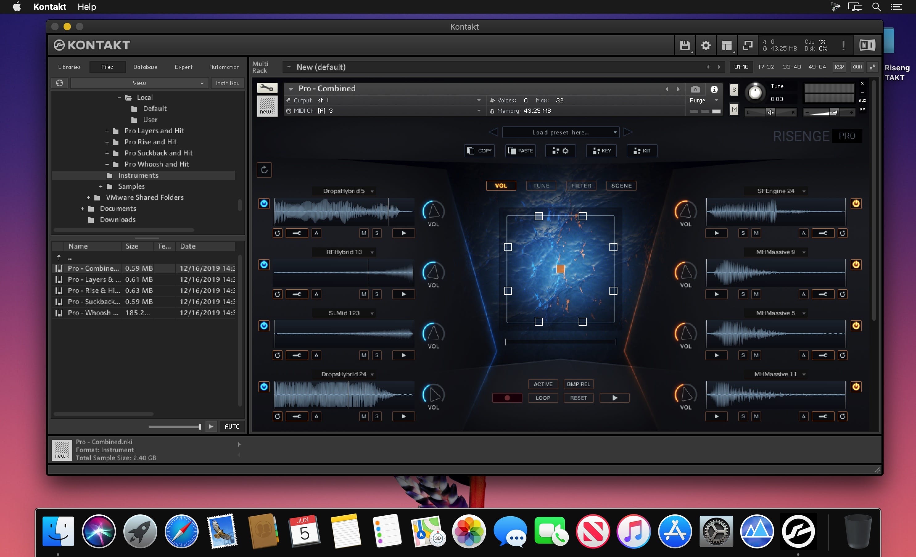Open Kontakt options gear icon
The image size is (916, 557).
click(706, 45)
